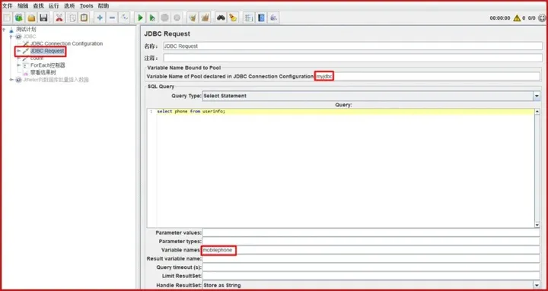Viewport: 548px width, 291px height.
Task: Open the 查找 menu
Action: coord(39,6)
